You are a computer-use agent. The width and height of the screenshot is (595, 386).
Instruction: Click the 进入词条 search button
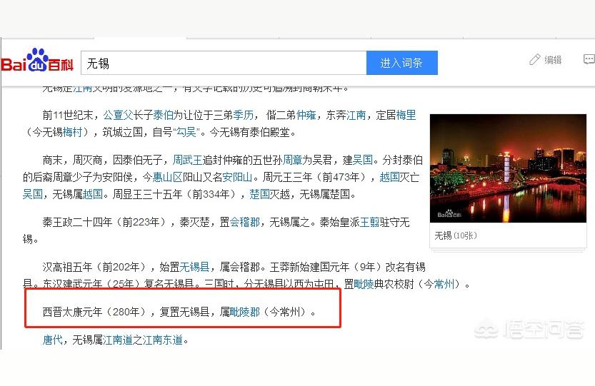click(x=401, y=63)
